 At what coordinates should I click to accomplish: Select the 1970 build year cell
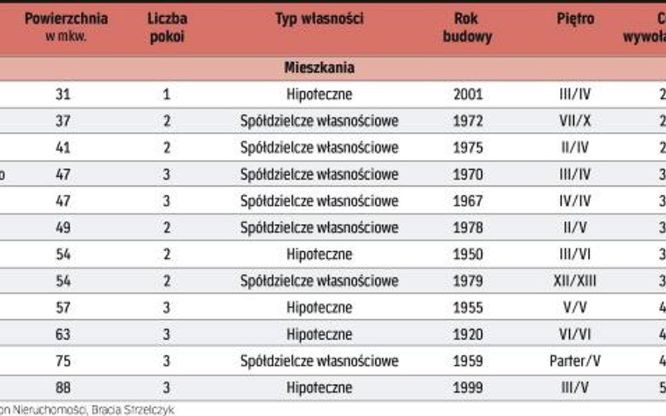click(x=468, y=174)
